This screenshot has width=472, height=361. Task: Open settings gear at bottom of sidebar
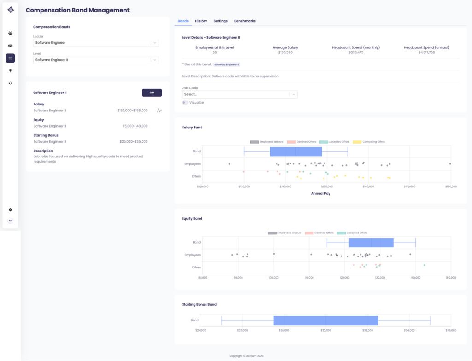(10, 210)
